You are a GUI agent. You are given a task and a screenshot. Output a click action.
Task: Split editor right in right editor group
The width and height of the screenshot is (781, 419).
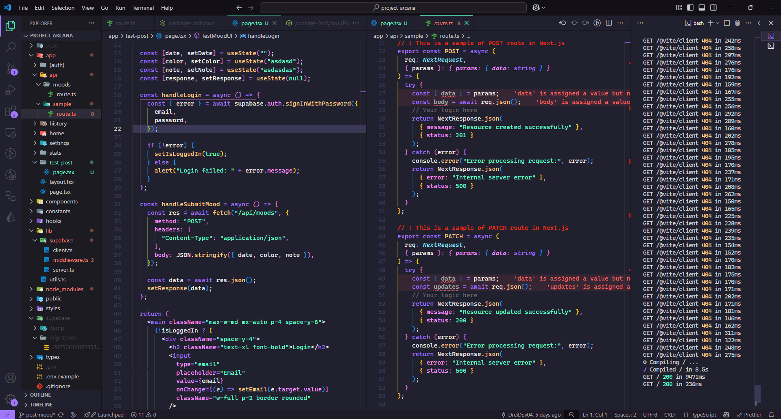(609, 23)
